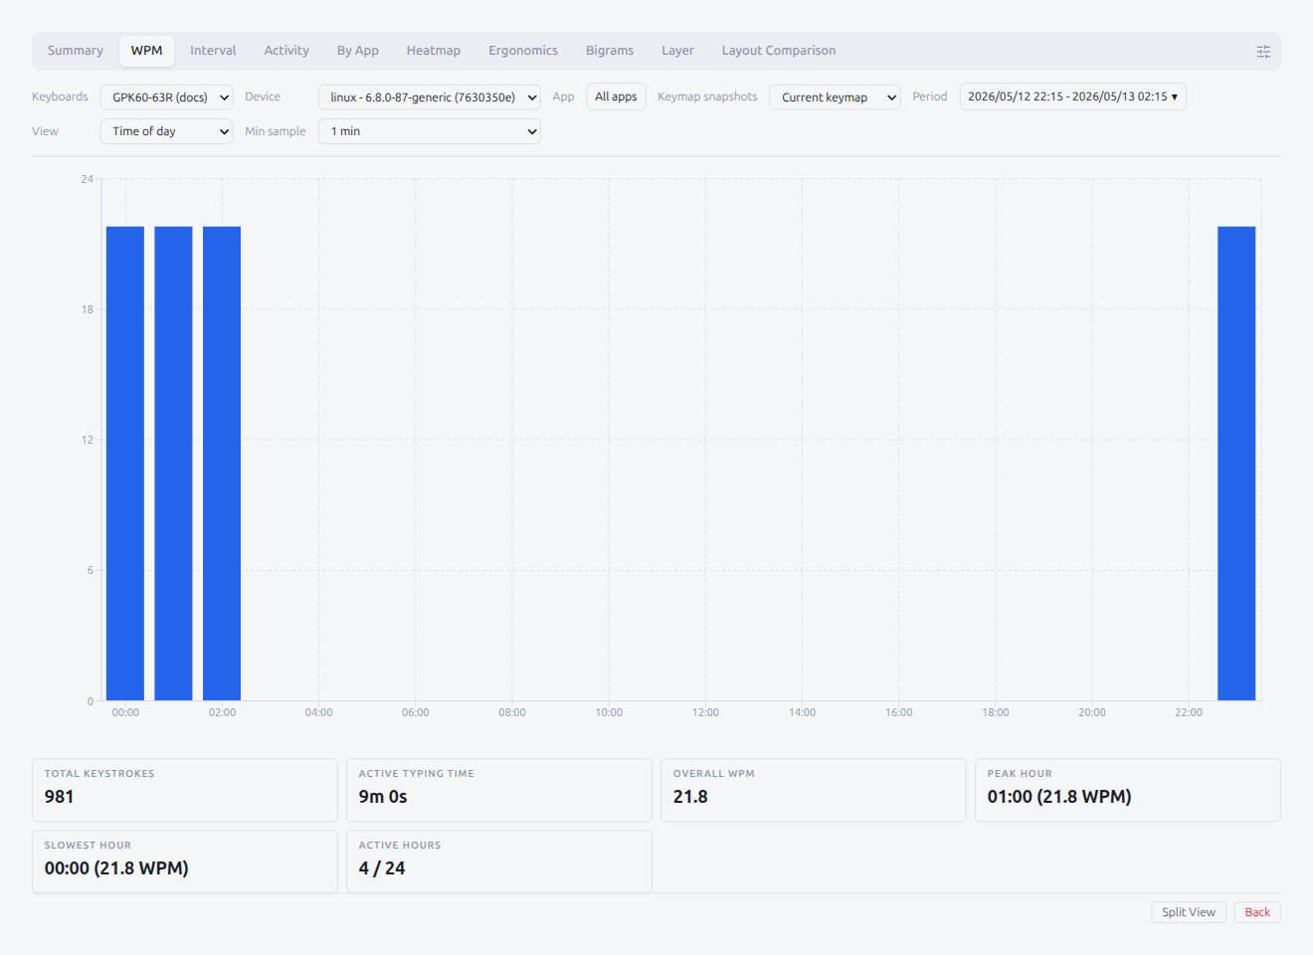Open the Layer tab
The width and height of the screenshot is (1313, 955).
click(x=677, y=51)
